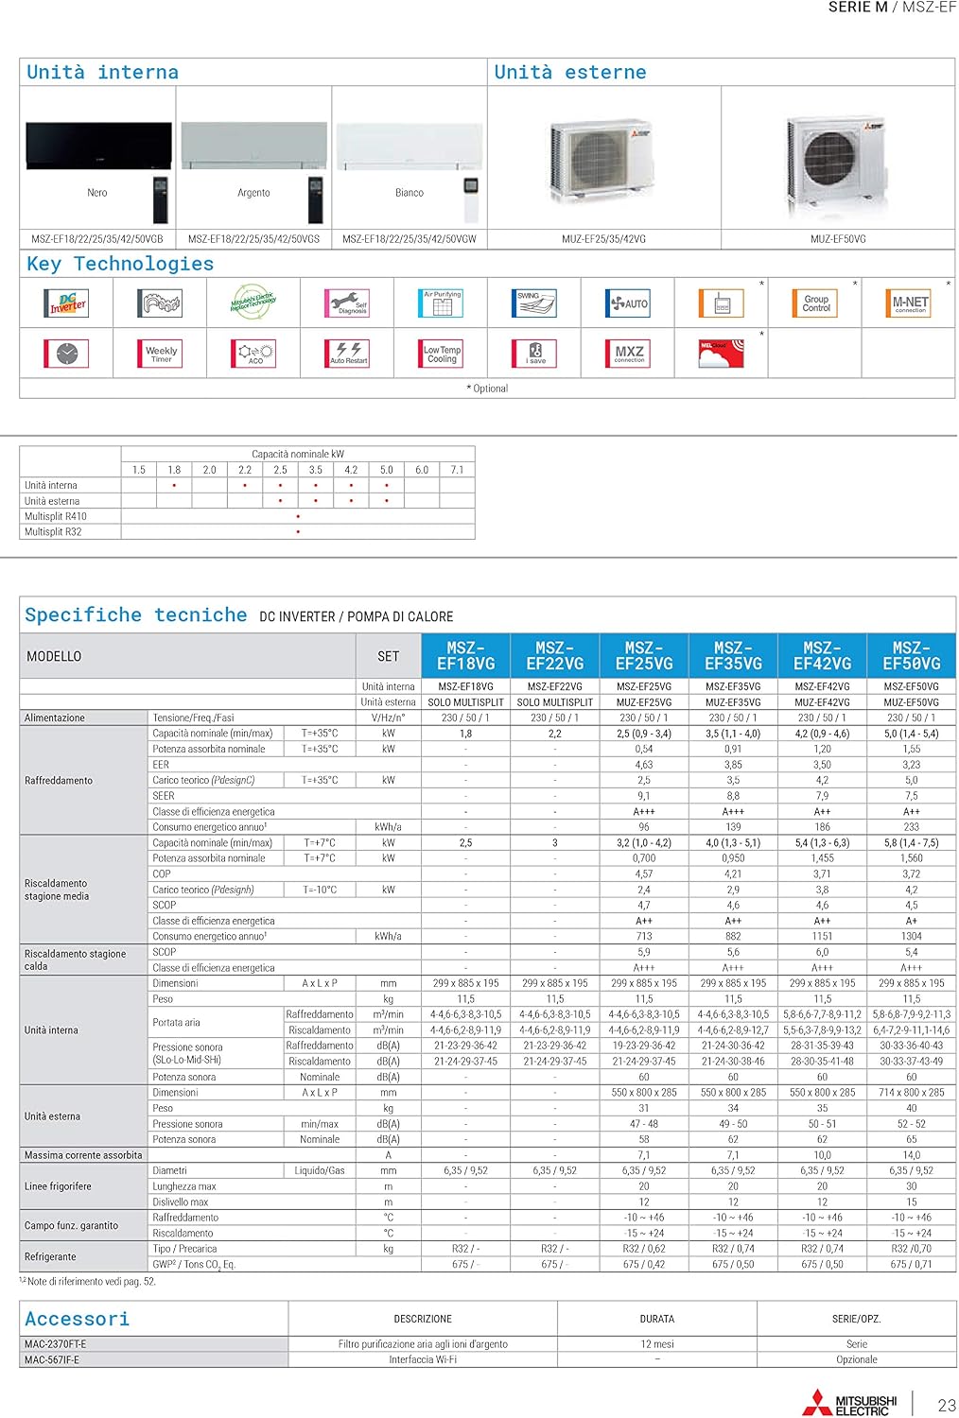Select the SWING airflow icon
This screenshot has width=959, height=1418.
pos(535,303)
